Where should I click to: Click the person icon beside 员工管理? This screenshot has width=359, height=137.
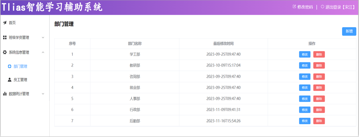10,80
